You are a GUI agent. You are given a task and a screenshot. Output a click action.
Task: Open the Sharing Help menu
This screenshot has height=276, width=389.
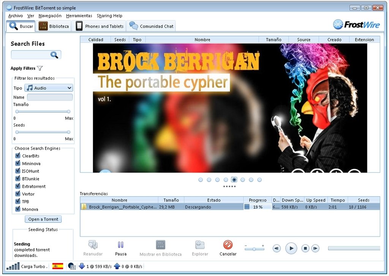(109, 16)
